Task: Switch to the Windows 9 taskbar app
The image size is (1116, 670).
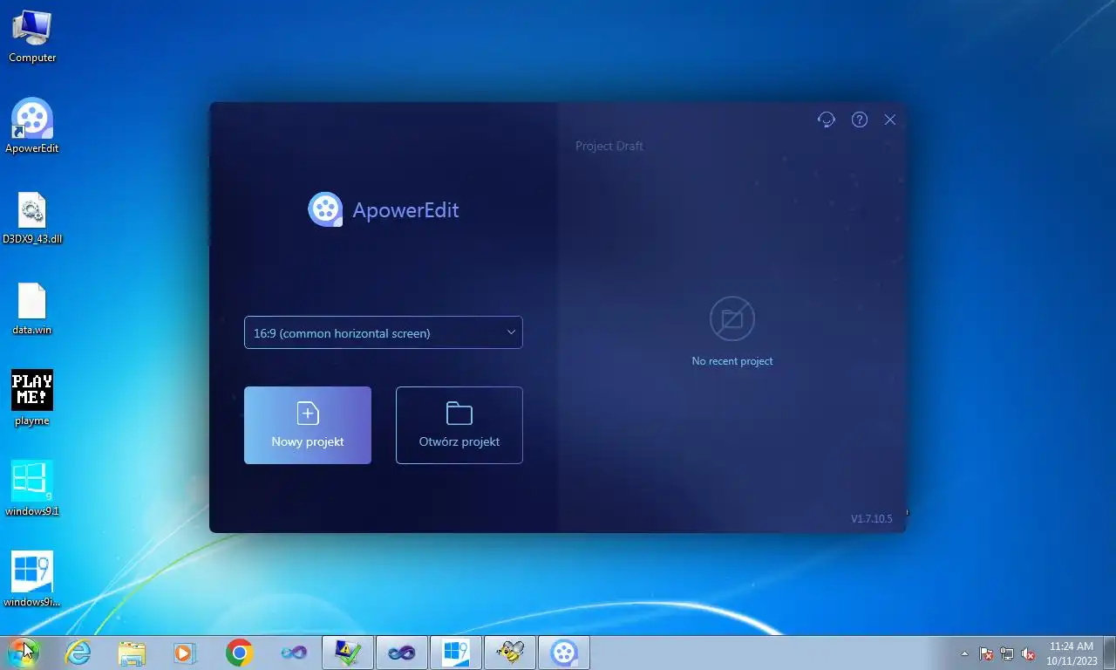Action: (x=456, y=653)
